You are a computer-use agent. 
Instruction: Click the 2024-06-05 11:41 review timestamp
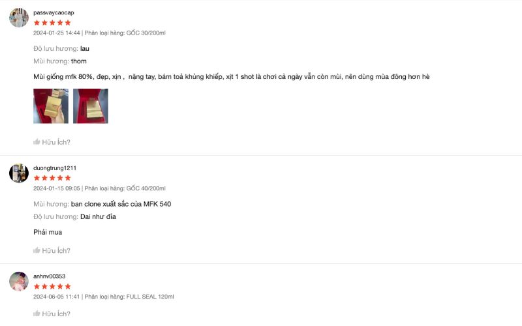(x=57, y=297)
